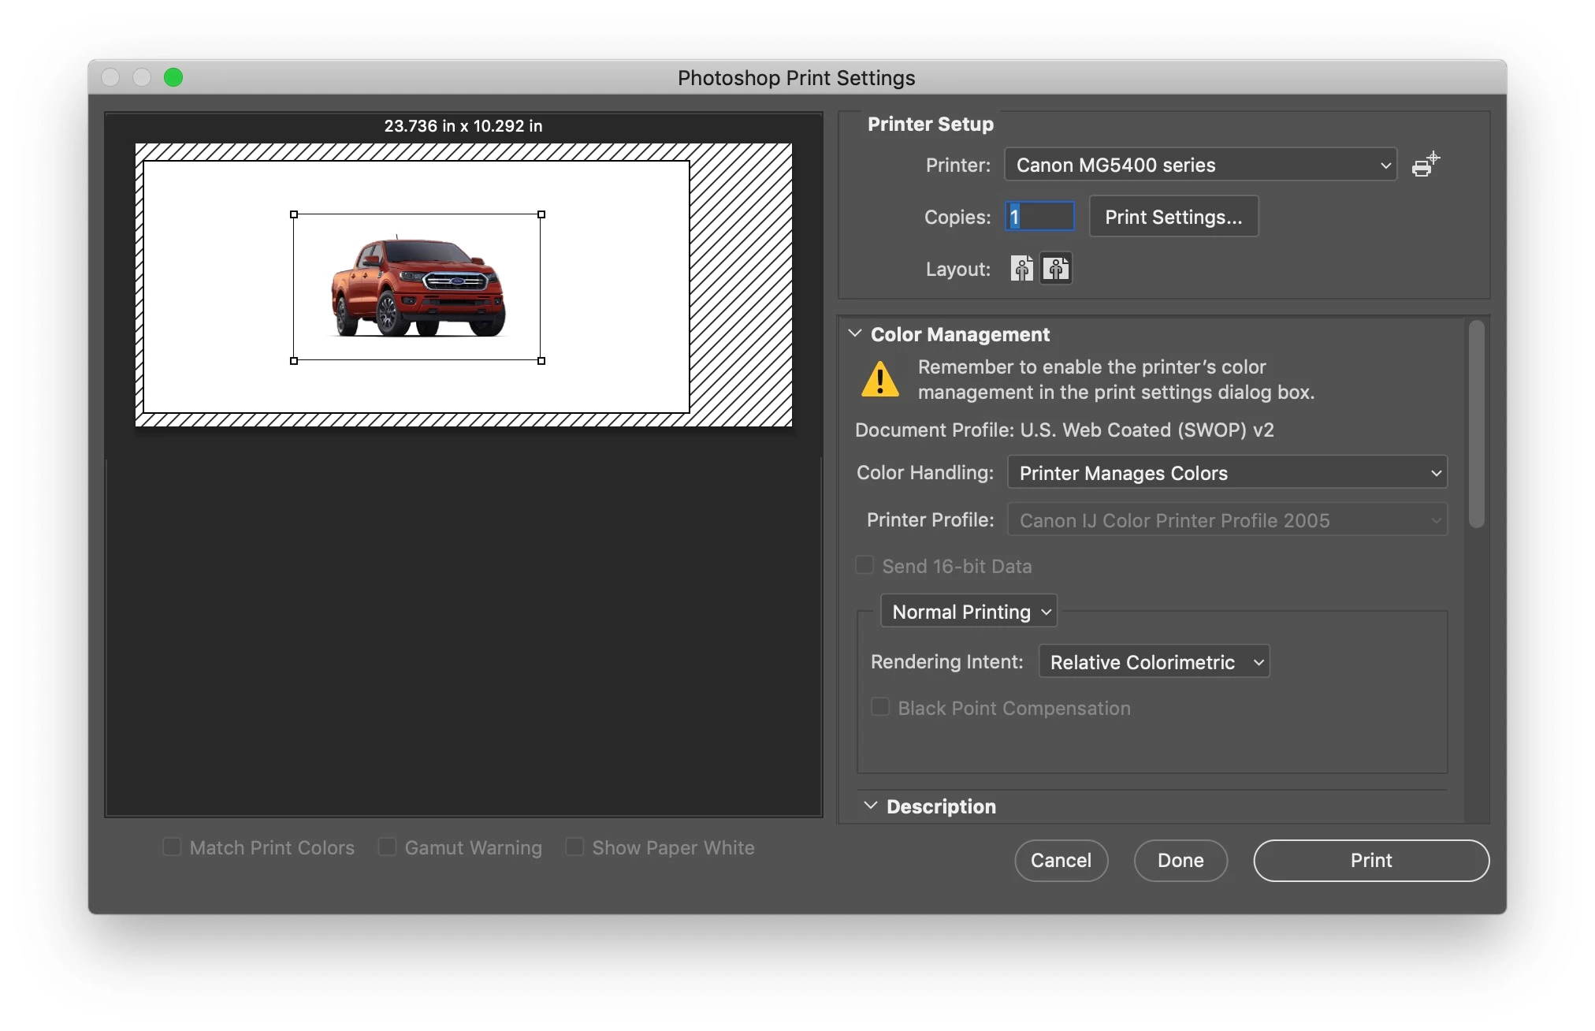Toggle the Gamut Warning checkbox
This screenshot has width=1595, height=1031.
pyautogui.click(x=387, y=847)
